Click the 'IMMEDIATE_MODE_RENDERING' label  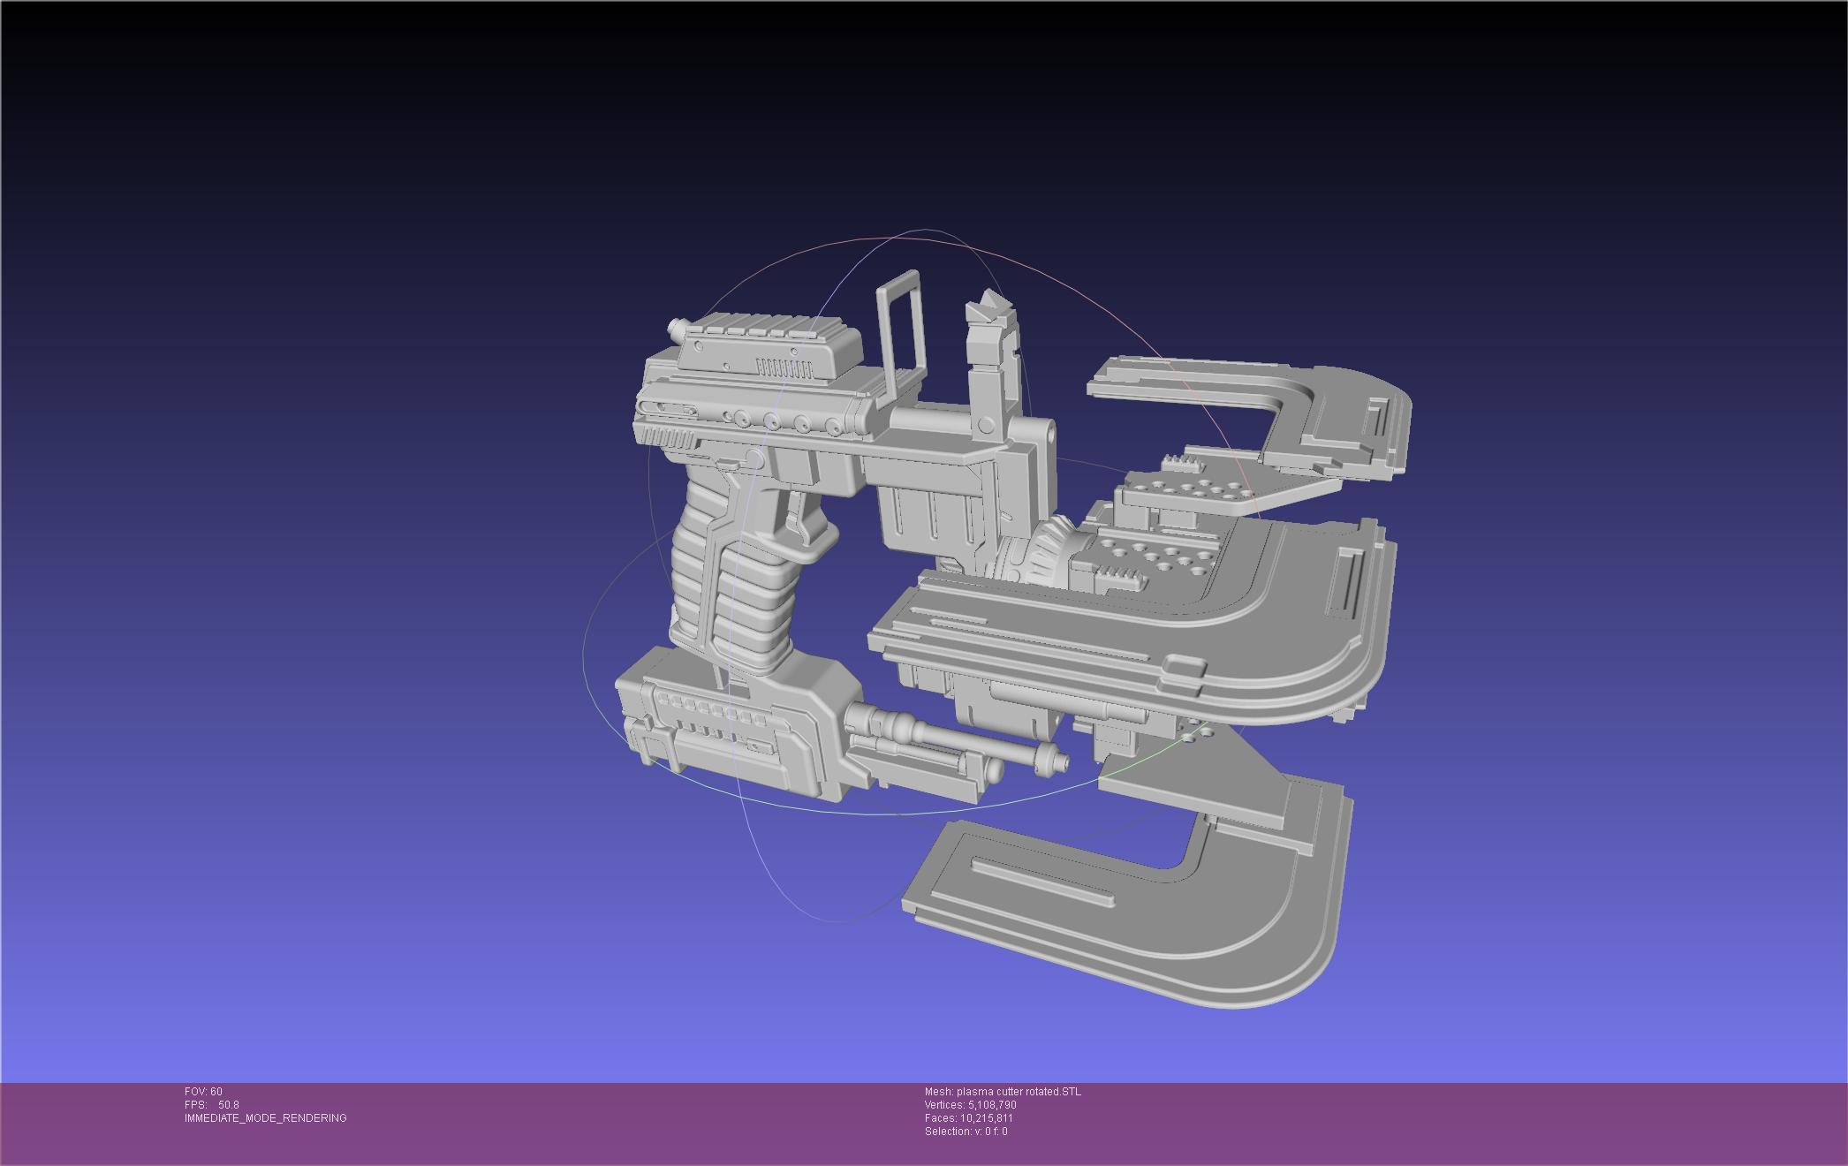(265, 1118)
